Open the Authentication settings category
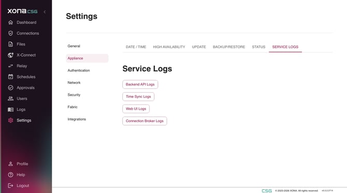Image resolution: width=347 pixels, height=193 pixels. click(87, 70)
